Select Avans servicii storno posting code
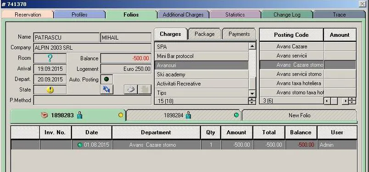369x172 pixels. [x=292, y=74]
